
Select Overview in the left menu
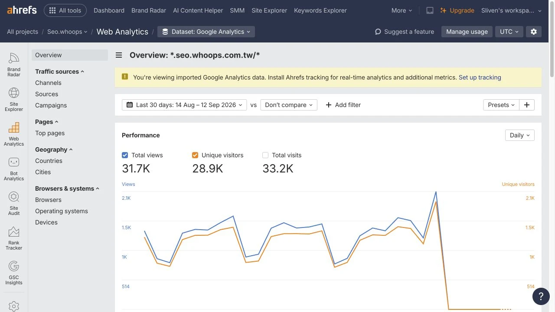click(70, 55)
